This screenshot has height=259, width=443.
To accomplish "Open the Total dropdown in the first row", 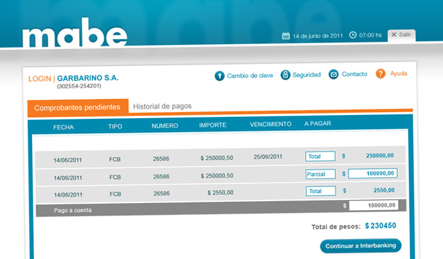I will coord(320,156).
